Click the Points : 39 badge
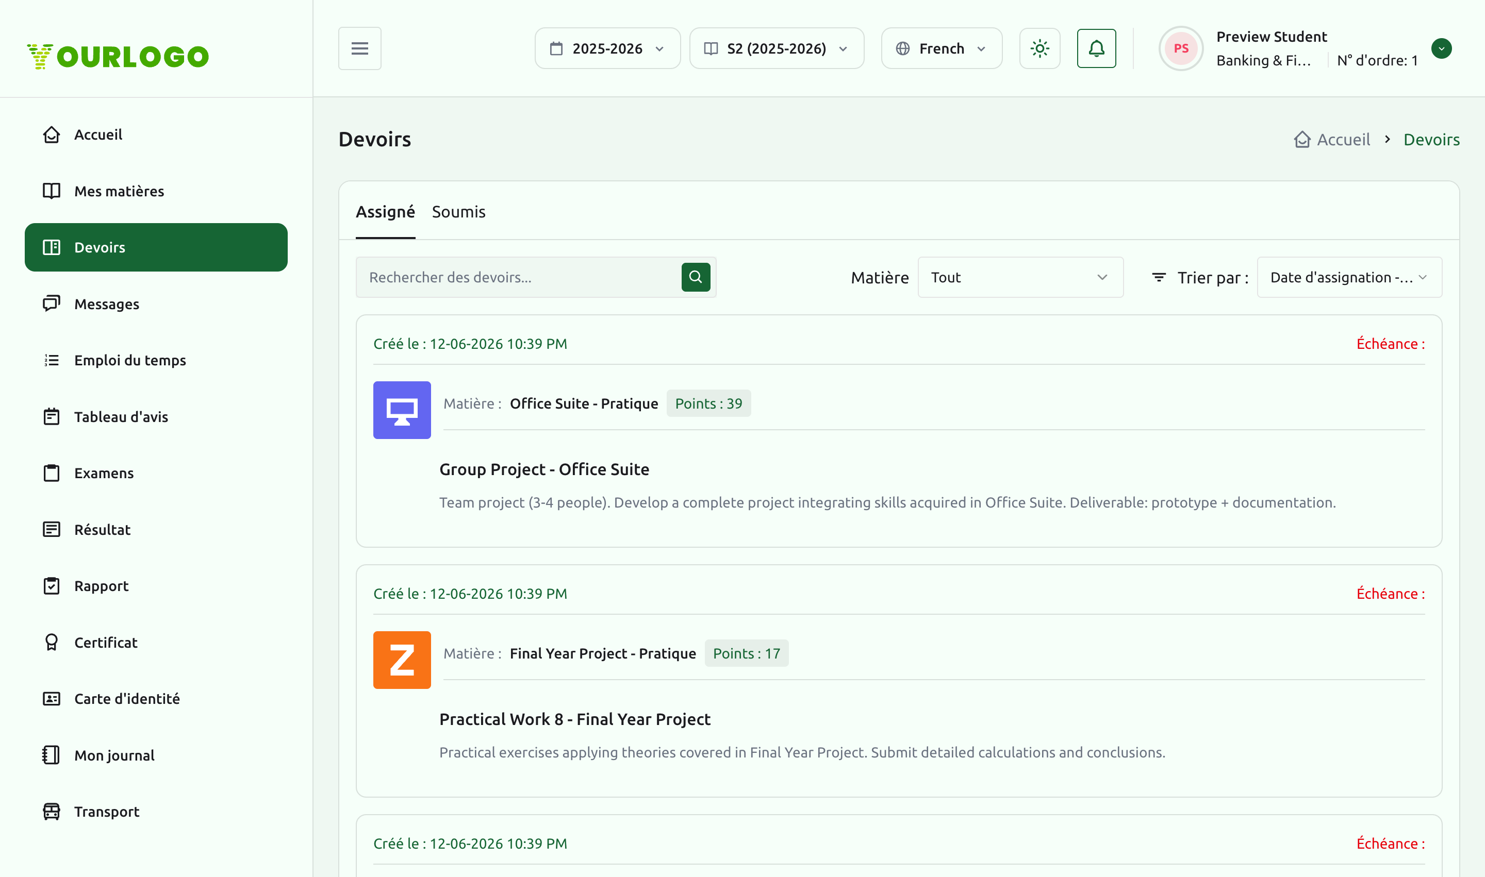 [x=708, y=403]
